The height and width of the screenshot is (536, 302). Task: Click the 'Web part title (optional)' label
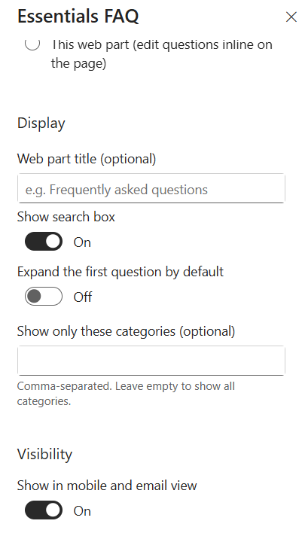pyautogui.click(x=87, y=159)
